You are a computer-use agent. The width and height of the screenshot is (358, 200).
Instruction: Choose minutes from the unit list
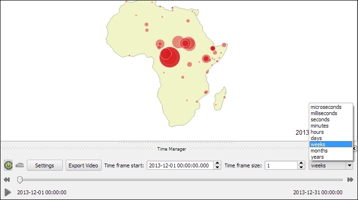(331, 126)
